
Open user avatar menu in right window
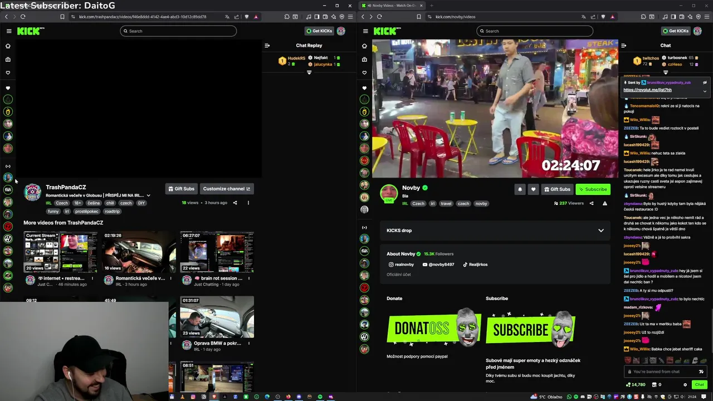pos(697,31)
